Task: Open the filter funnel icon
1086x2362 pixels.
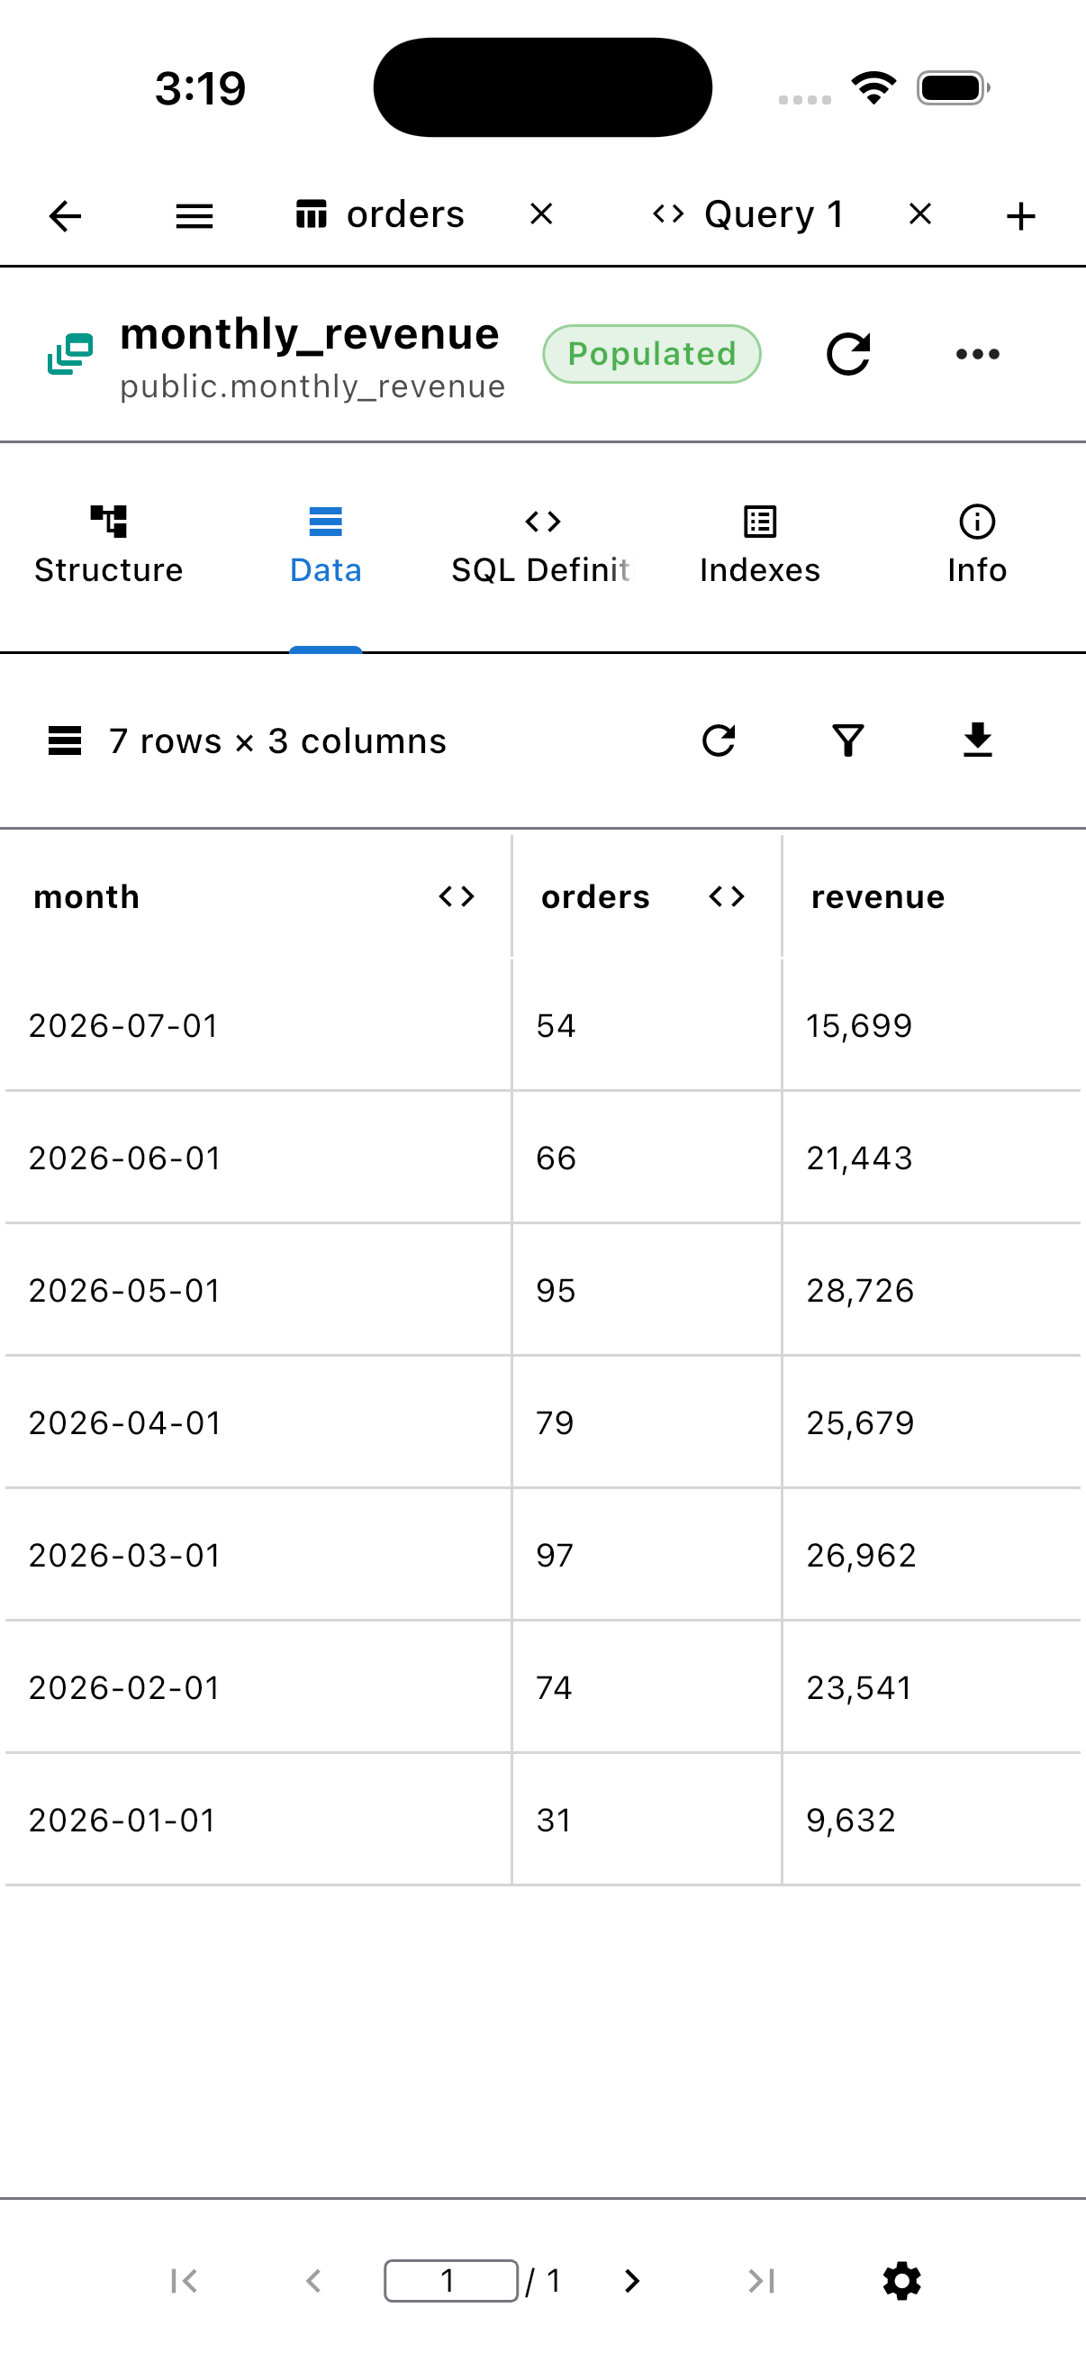Action: (848, 740)
